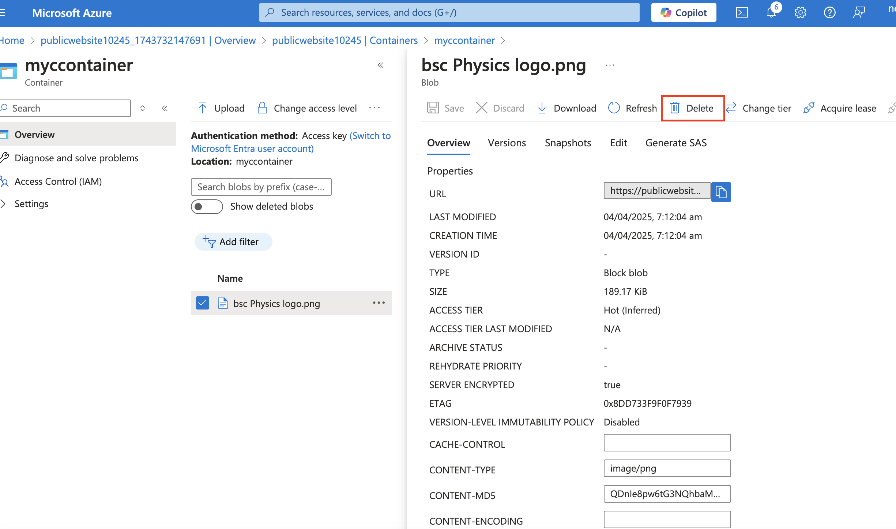The height and width of the screenshot is (529, 896).
Task: Click the container menu Search field
Action: [65, 108]
